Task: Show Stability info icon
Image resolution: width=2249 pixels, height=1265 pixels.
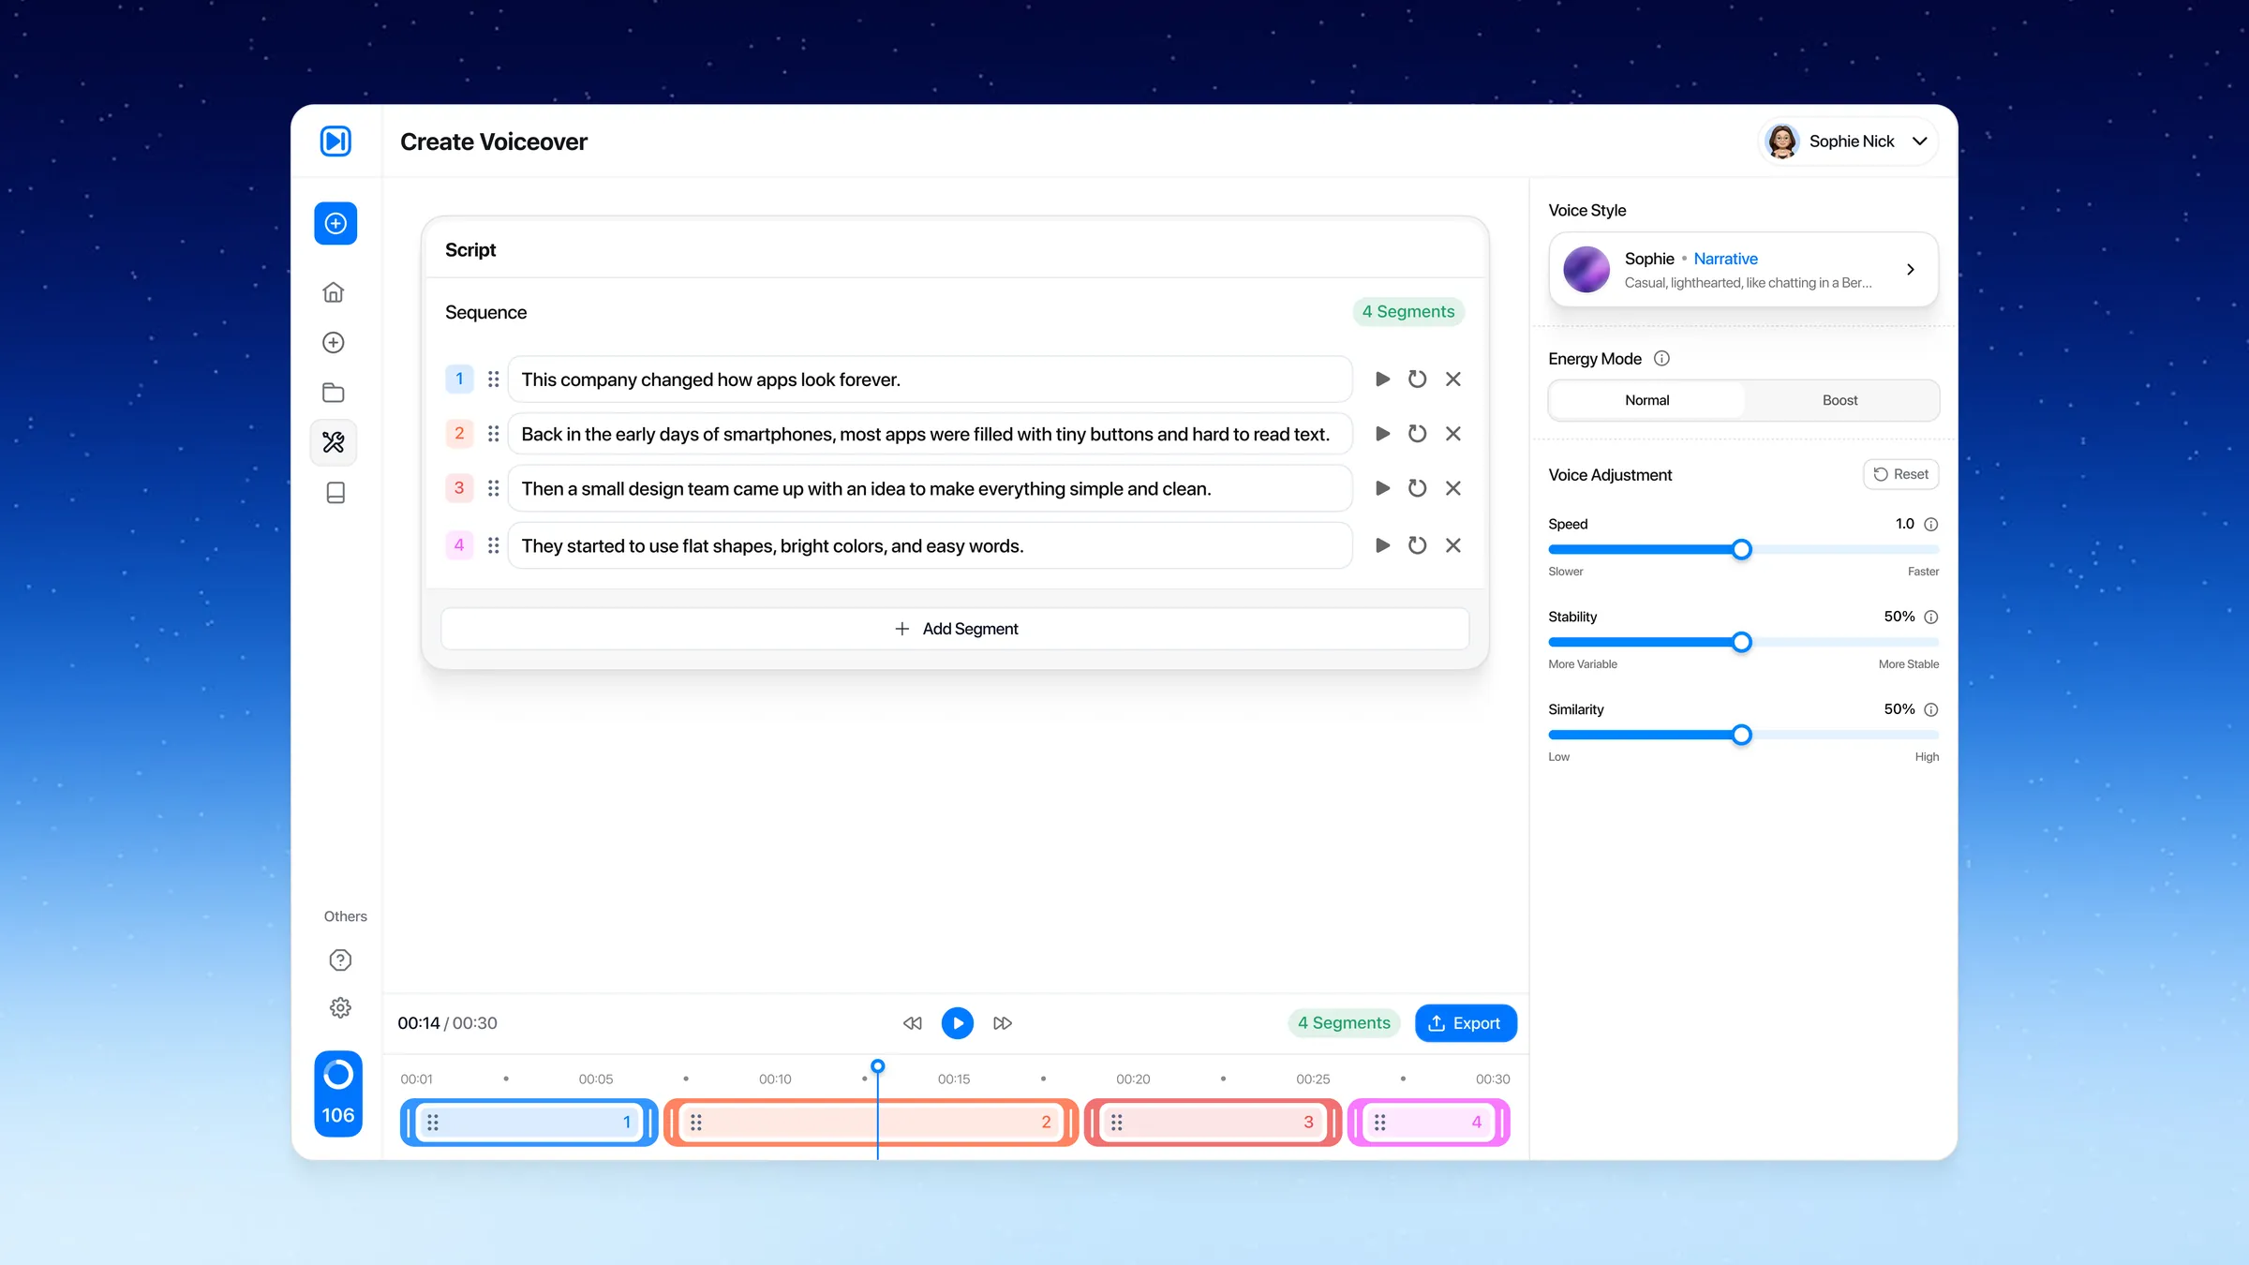Action: [x=1931, y=618]
